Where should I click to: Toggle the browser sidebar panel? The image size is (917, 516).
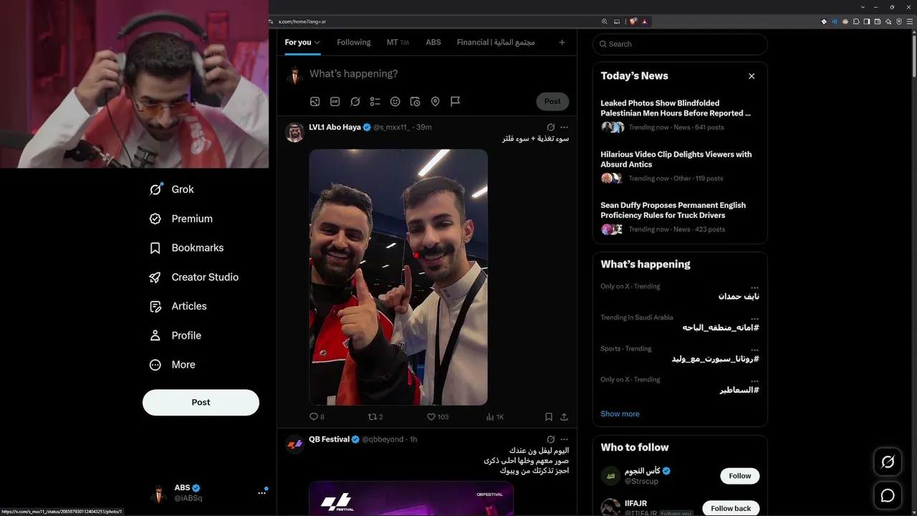click(x=867, y=21)
